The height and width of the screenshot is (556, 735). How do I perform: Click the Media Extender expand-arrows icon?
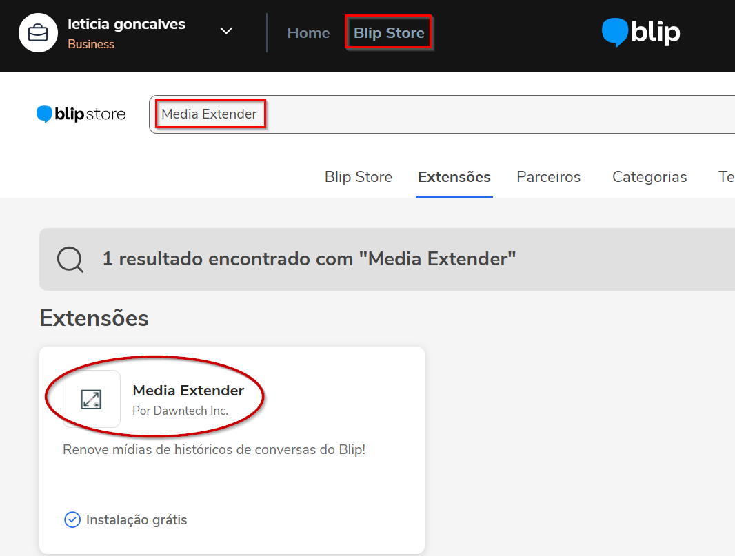click(x=91, y=399)
